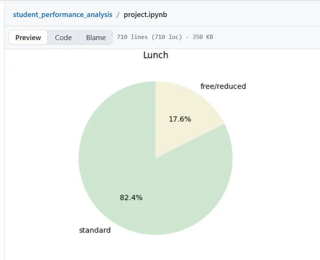The height and width of the screenshot is (260, 320).
Task: Click the 82.4% percentage label
Action: [131, 197]
